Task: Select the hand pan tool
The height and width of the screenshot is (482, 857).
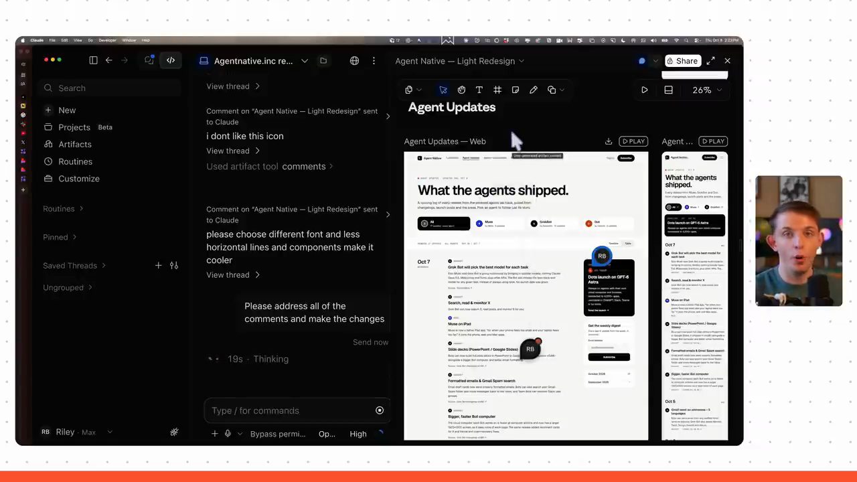Action: tap(461, 90)
